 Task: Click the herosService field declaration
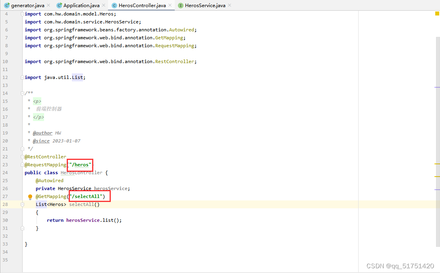click(x=112, y=188)
